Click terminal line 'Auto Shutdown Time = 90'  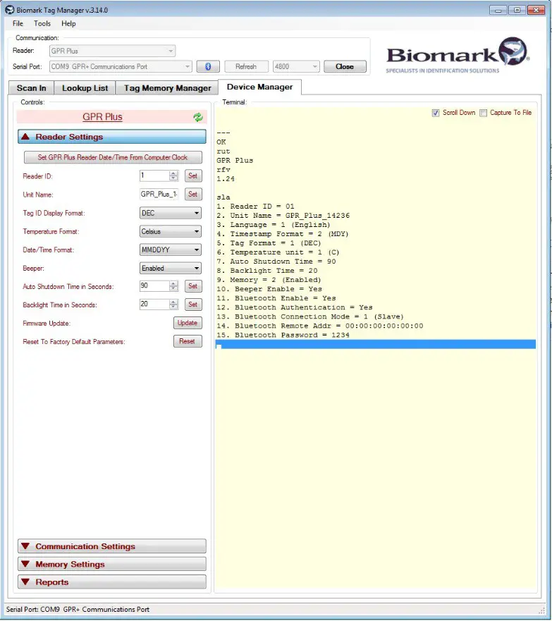(276, 262)
